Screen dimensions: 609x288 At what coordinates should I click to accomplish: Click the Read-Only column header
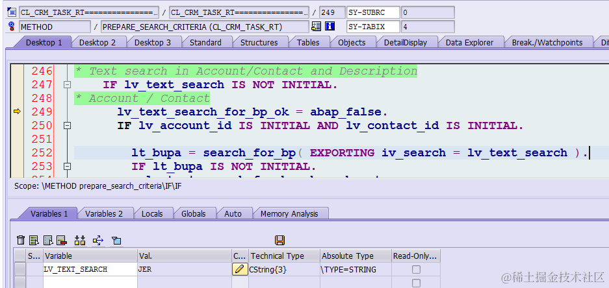pyautogui.click(x=415, y=256)
